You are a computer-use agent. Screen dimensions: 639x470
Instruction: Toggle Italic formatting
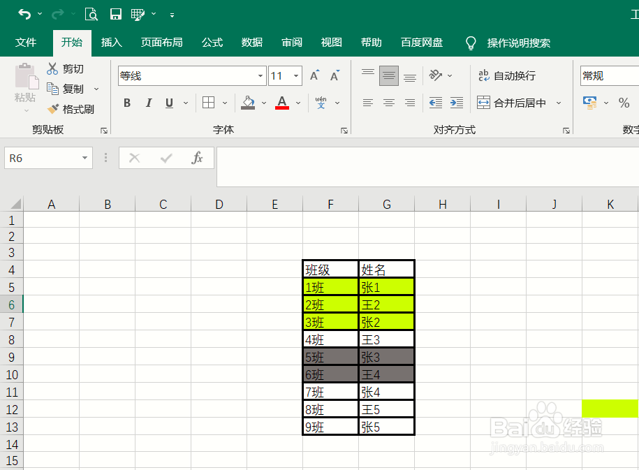pos(147,102)
